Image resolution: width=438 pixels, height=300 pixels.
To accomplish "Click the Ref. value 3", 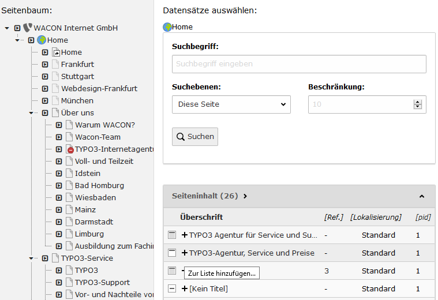I will [327, 271].
